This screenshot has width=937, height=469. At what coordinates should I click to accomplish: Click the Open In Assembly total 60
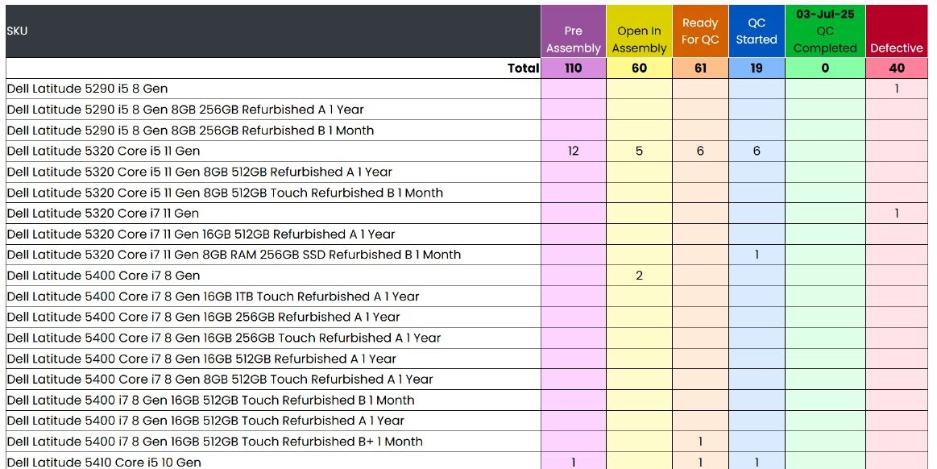coord(639,68)
